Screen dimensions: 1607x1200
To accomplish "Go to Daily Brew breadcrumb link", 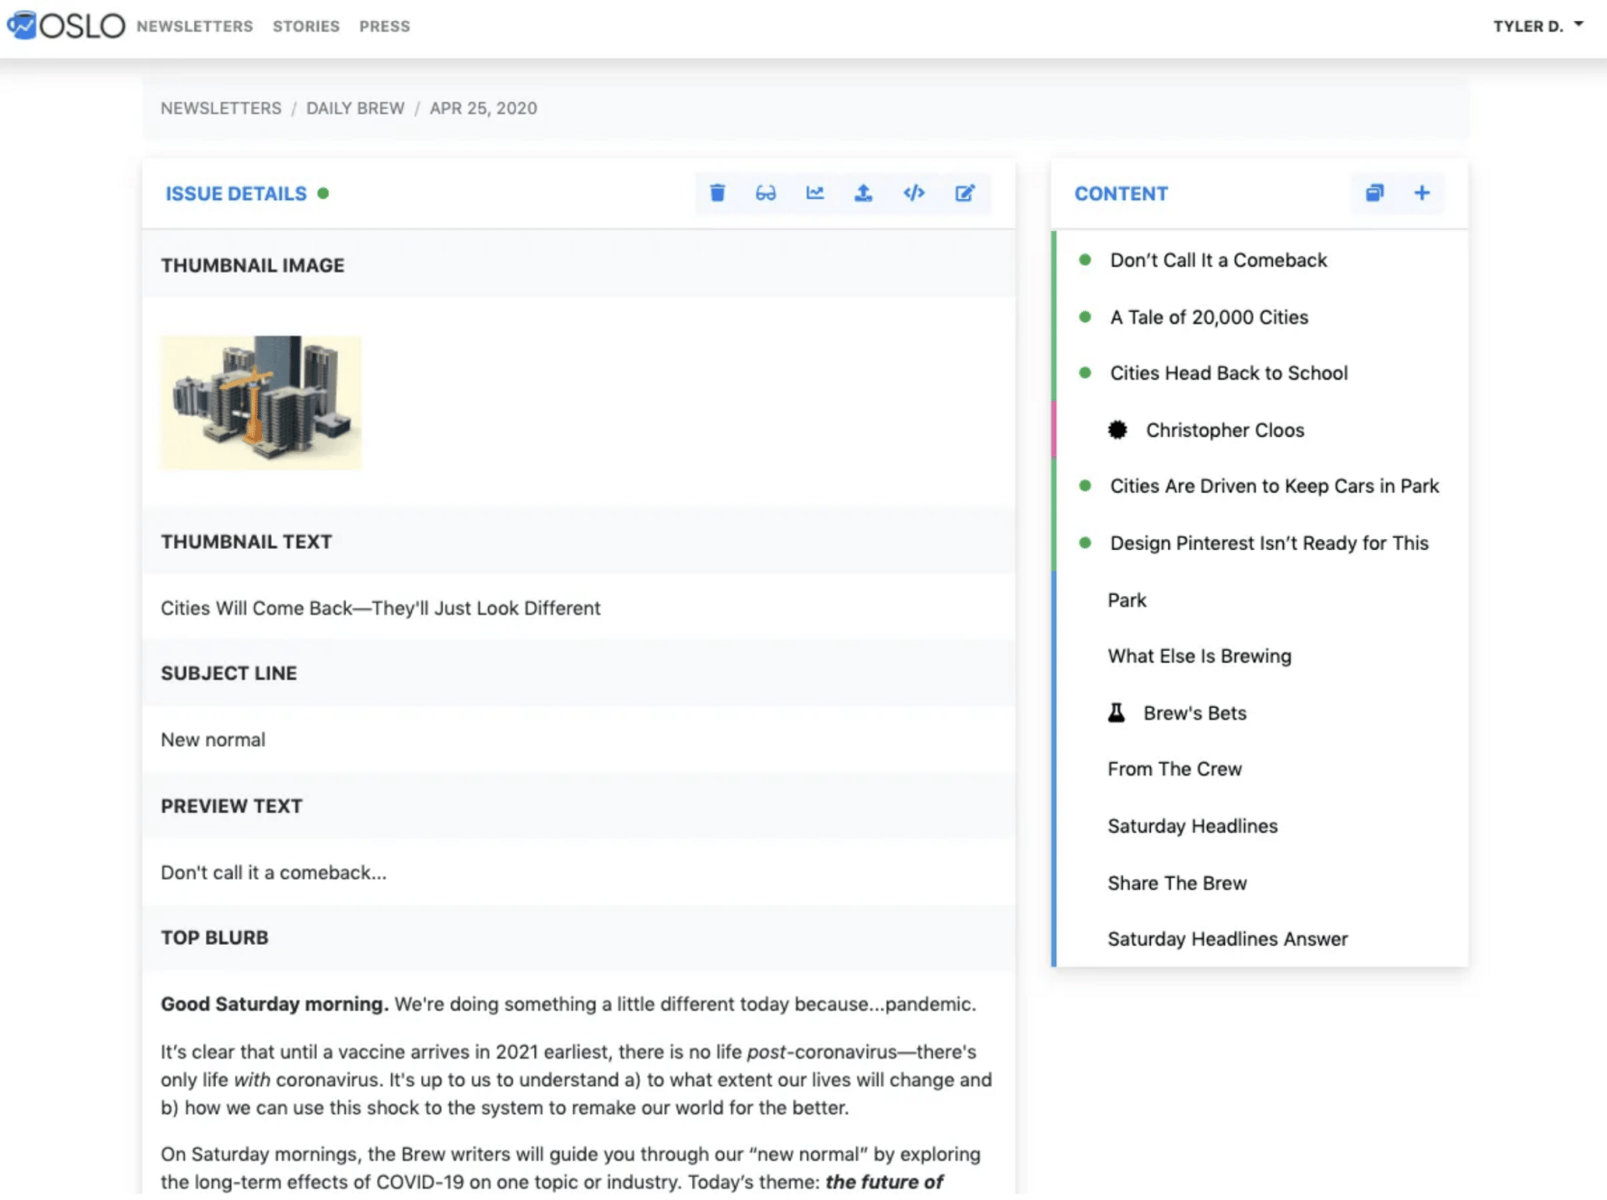I will click(x=355, y=109).
